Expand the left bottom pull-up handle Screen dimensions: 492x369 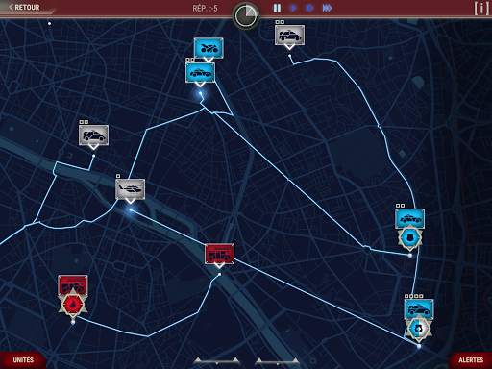pyautogui.click(x=217, y=361)
